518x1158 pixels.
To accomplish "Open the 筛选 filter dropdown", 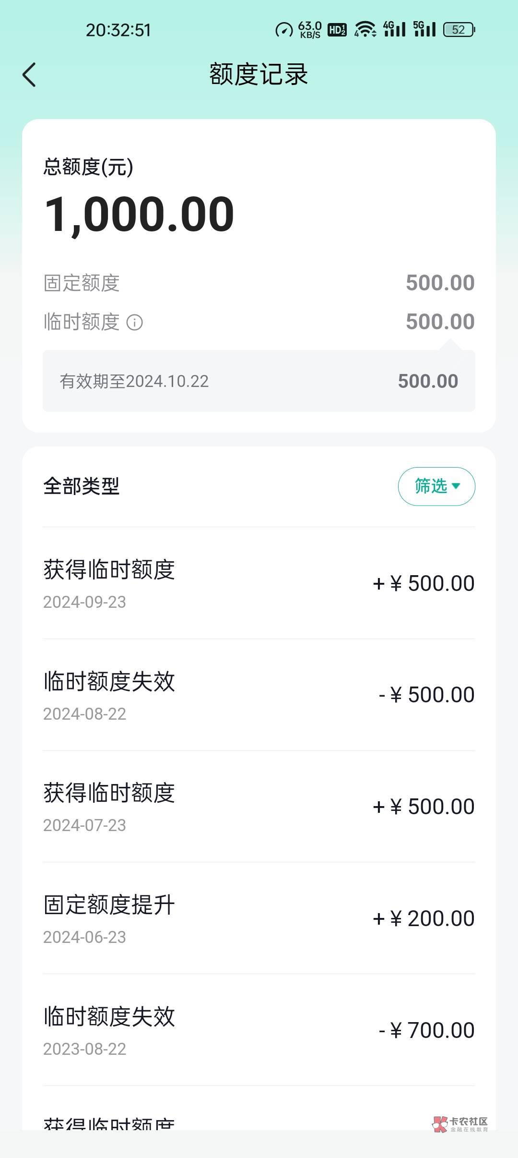I will point(436,486).
